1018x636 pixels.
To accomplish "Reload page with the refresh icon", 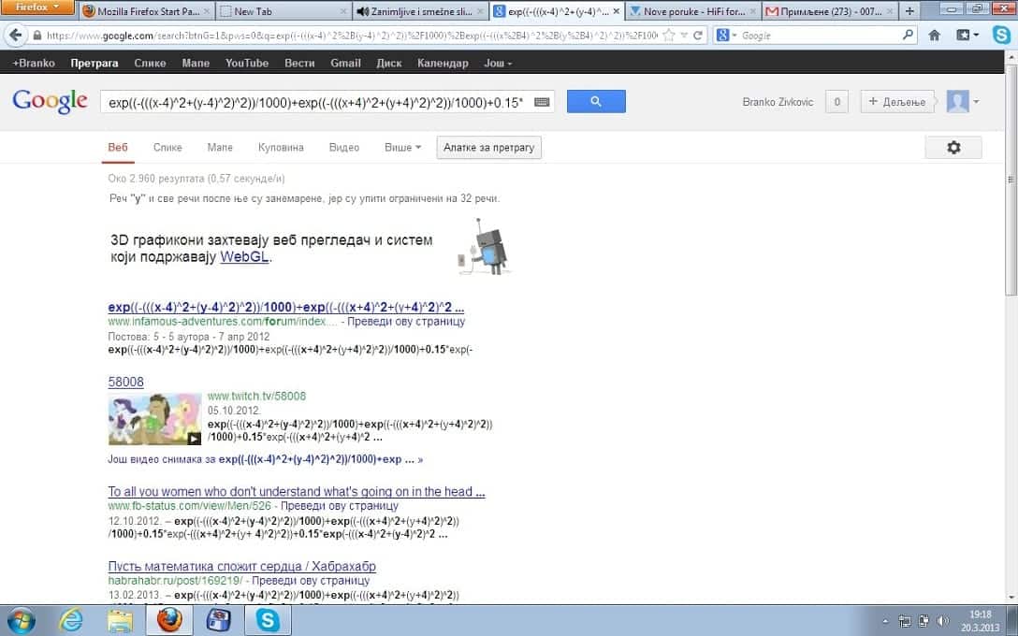I will pos(698,36).
